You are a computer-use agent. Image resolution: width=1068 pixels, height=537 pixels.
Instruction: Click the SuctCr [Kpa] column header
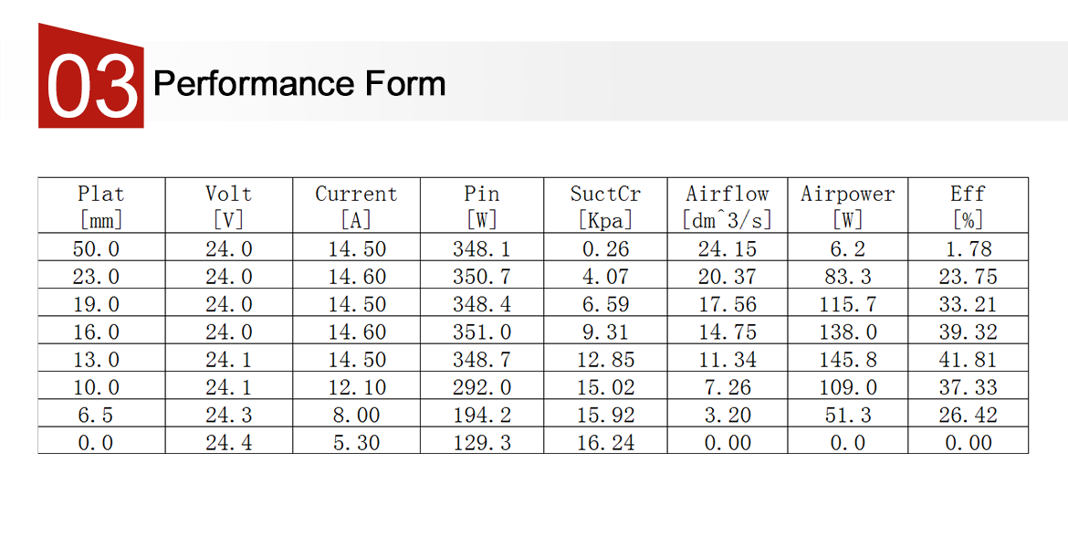point(605,206)
